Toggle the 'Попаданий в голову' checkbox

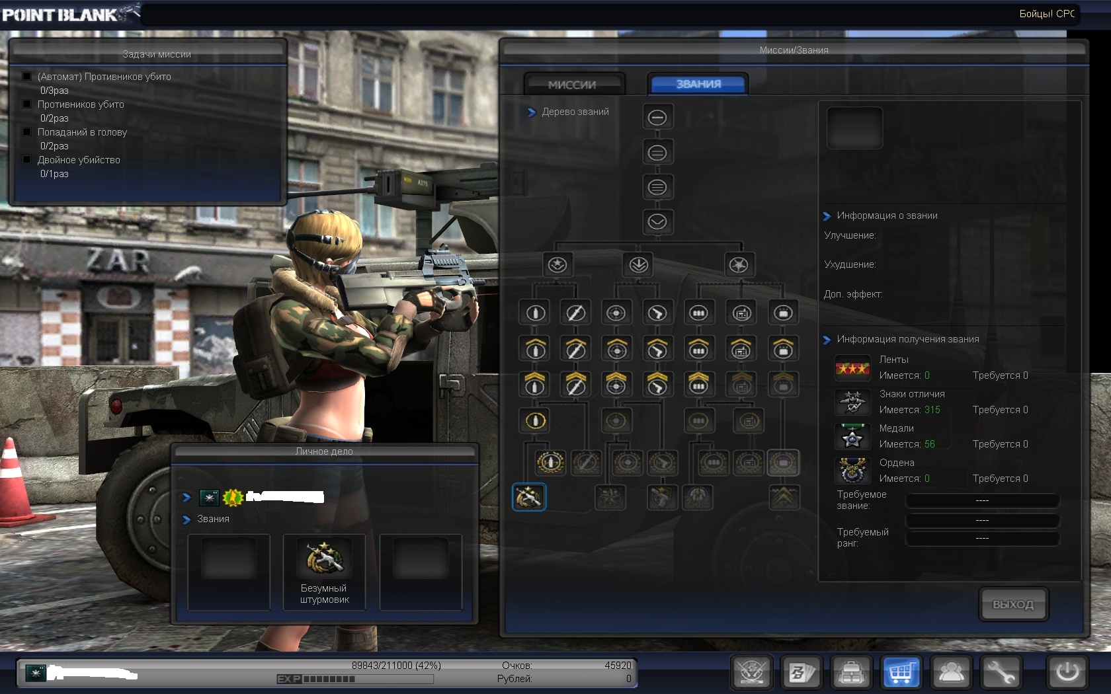(27, 132)
